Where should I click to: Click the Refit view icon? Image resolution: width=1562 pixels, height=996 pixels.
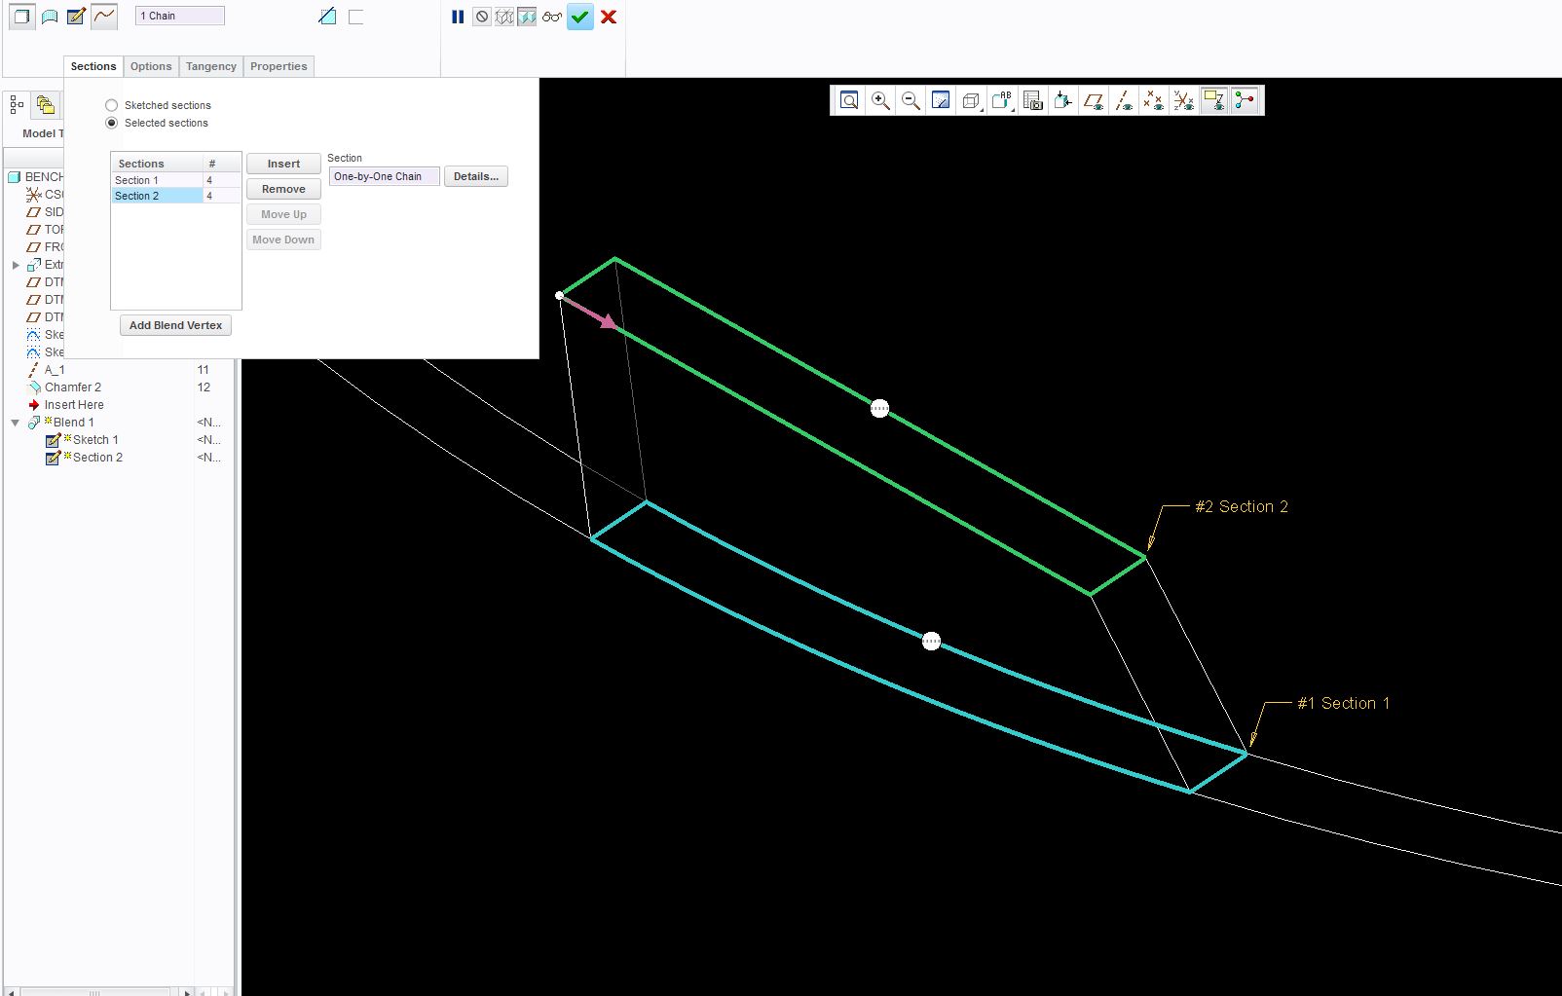(849, 100)
